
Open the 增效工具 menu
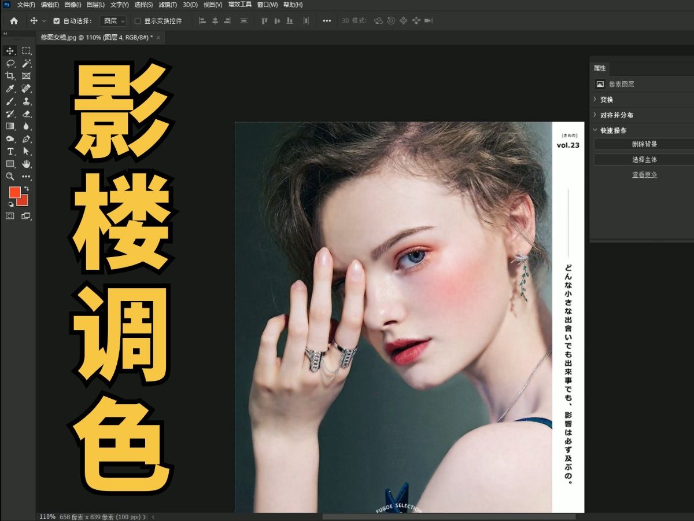coord(239,5)
